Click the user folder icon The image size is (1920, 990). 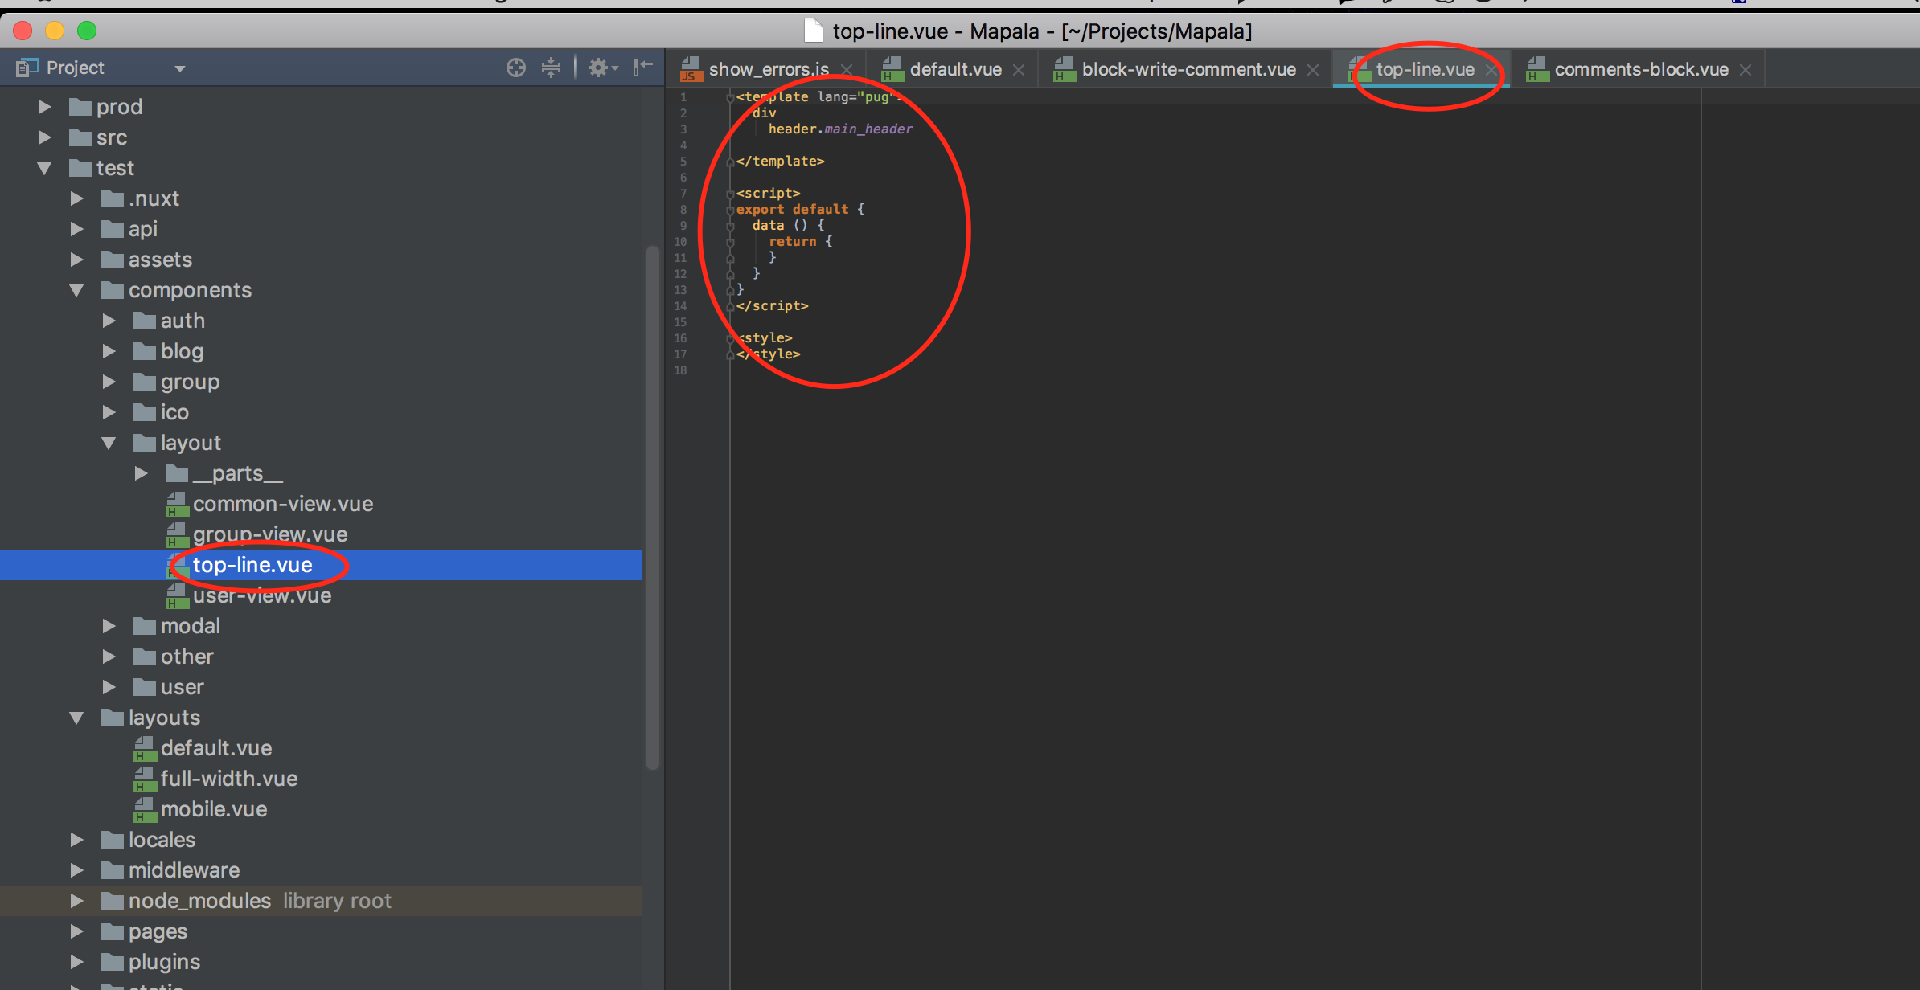(x=145, y=687)
